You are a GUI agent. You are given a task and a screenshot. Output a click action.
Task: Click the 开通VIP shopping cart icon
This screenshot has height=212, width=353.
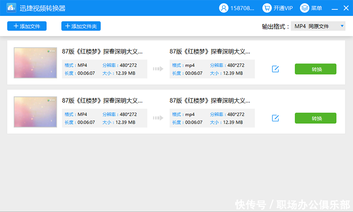pyautogui.click(x=267, y=8)
